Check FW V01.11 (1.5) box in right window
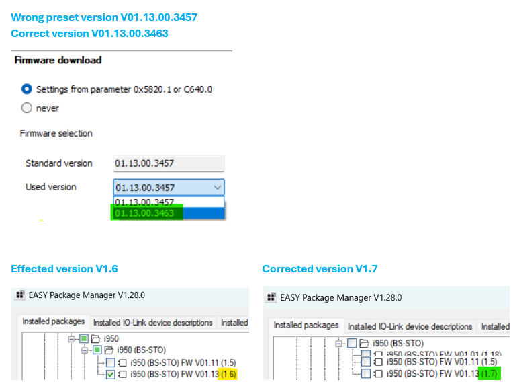The height and width of the screenshot is (382, 511). [366, 361]
